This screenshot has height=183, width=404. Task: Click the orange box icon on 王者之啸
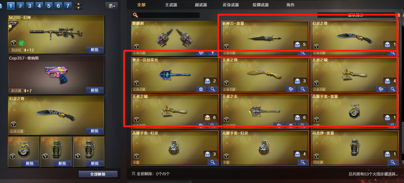(207, 117)
